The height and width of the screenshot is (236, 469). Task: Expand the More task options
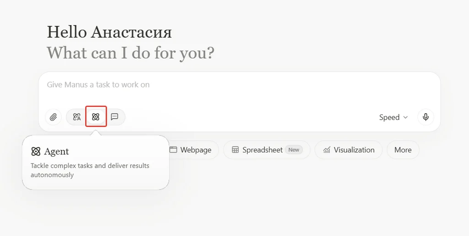(403, 150)
